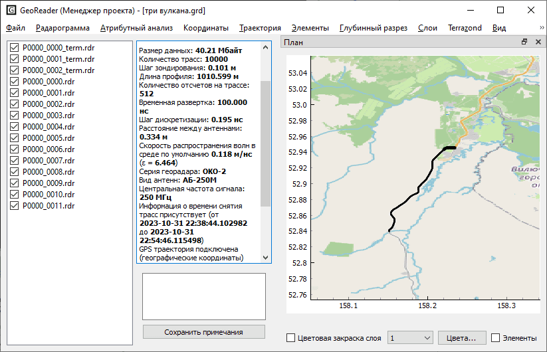Enable the Элементы checkbox
Viewport: 547px width, 352px height.
(x=495, y=338)
